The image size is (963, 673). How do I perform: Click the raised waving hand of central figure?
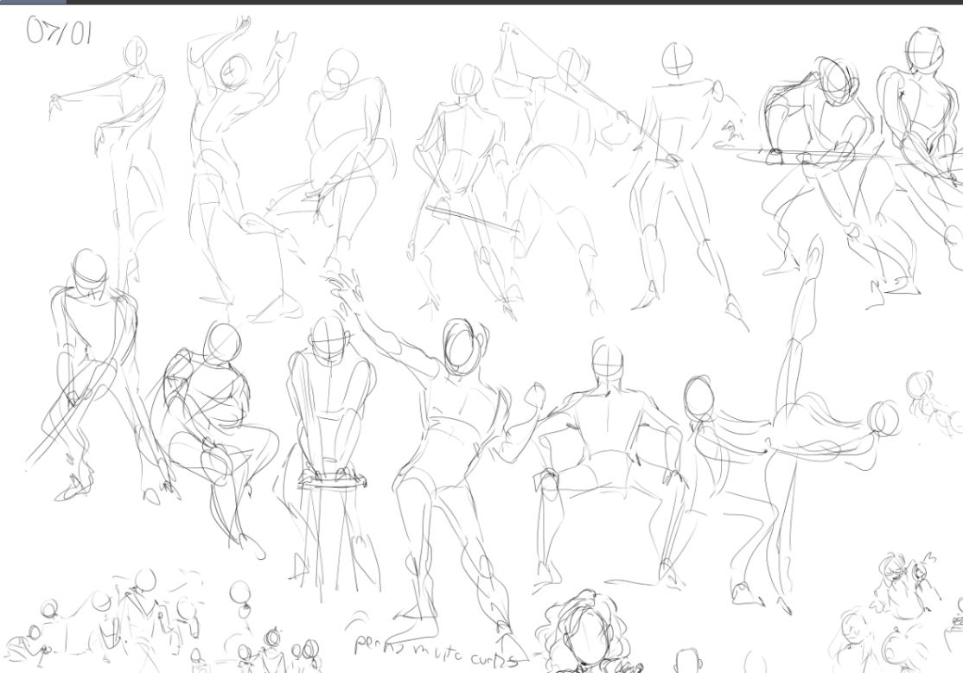click(x=348, y=289)
